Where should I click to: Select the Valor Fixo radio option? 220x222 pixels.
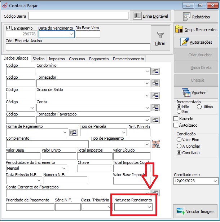(x=179, y=140)
